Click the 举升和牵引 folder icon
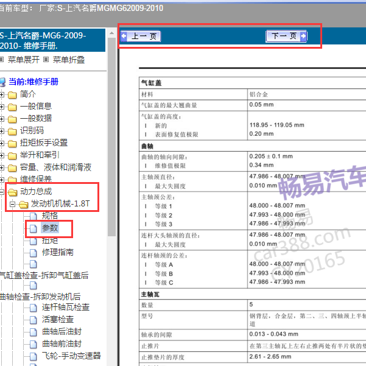 point(12,156)
